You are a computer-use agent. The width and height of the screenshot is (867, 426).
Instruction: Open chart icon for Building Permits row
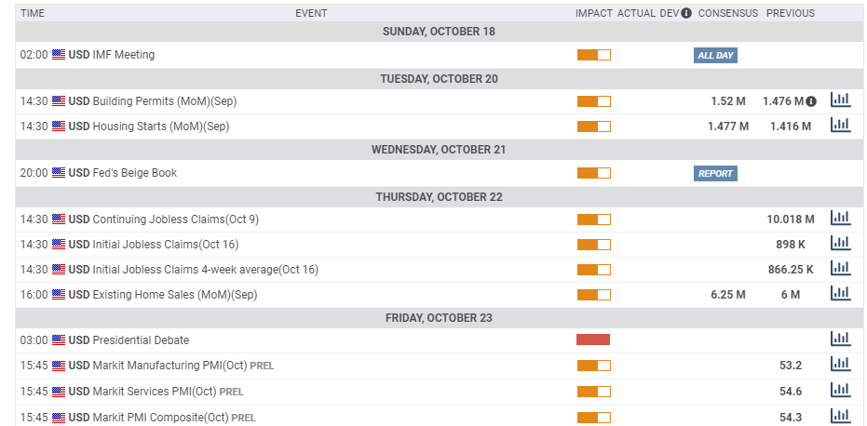pyautogui.click(x=840, y=100)
